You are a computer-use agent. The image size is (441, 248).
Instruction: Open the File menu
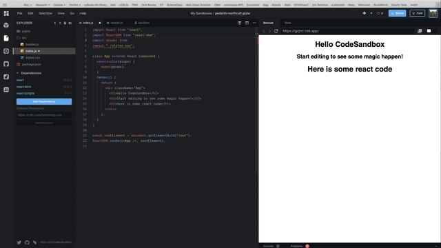[20, 13]
